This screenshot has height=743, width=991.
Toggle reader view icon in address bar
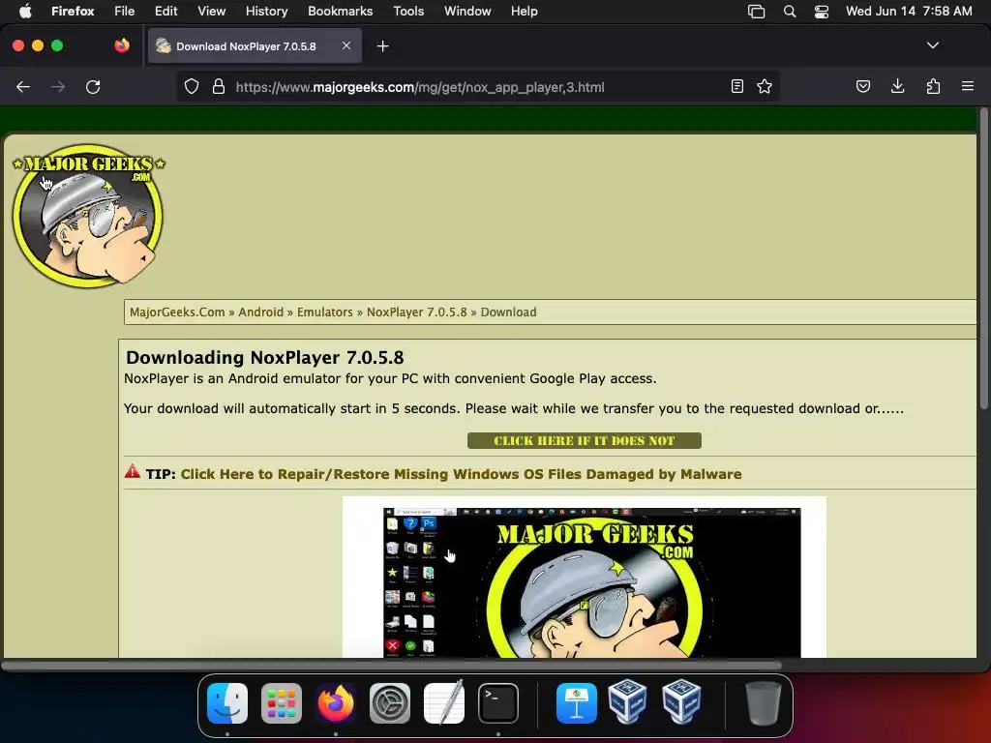point(736,86)
